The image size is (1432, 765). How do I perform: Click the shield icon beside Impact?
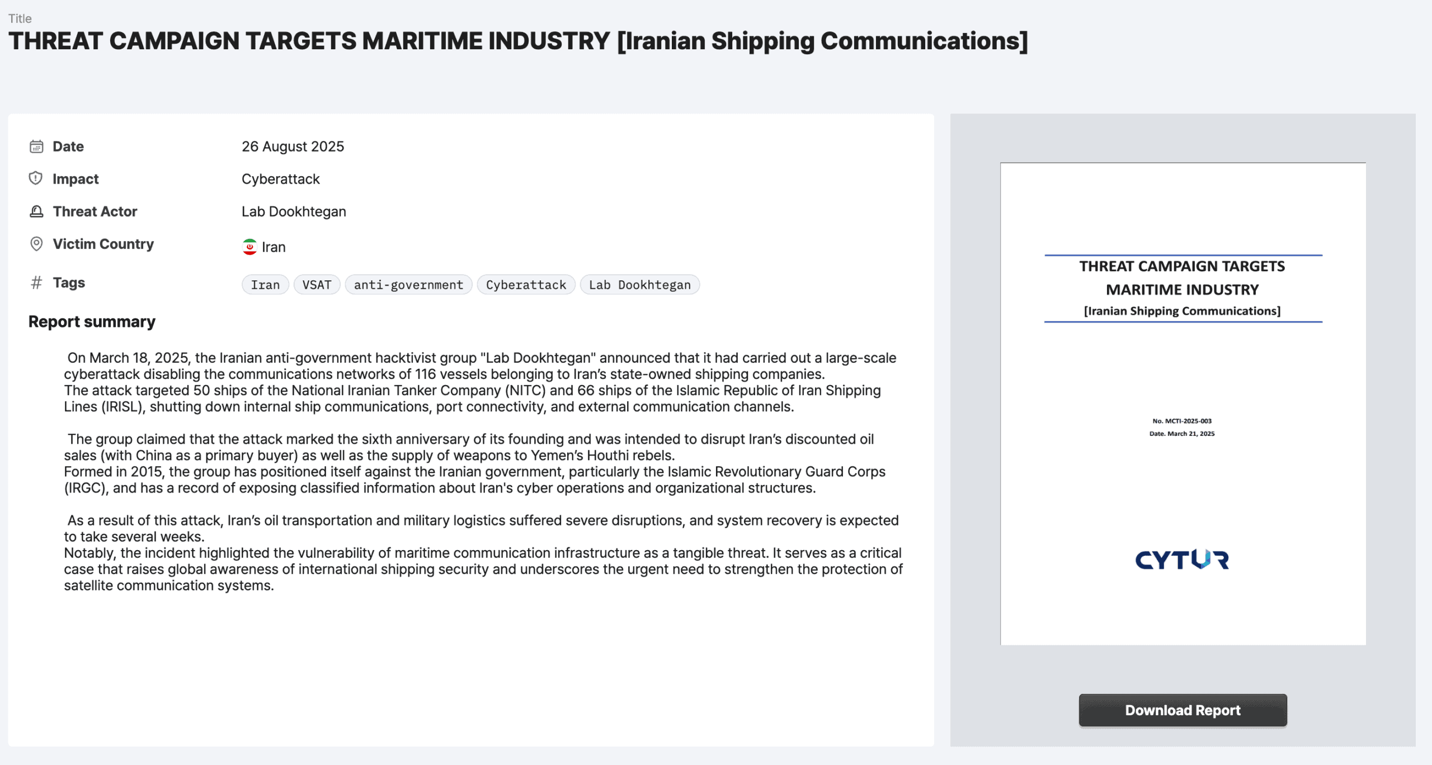pos(36,179)
